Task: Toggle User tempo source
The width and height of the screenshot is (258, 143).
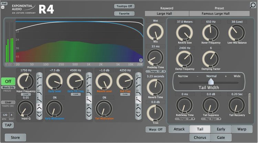Action: [8, 102]
